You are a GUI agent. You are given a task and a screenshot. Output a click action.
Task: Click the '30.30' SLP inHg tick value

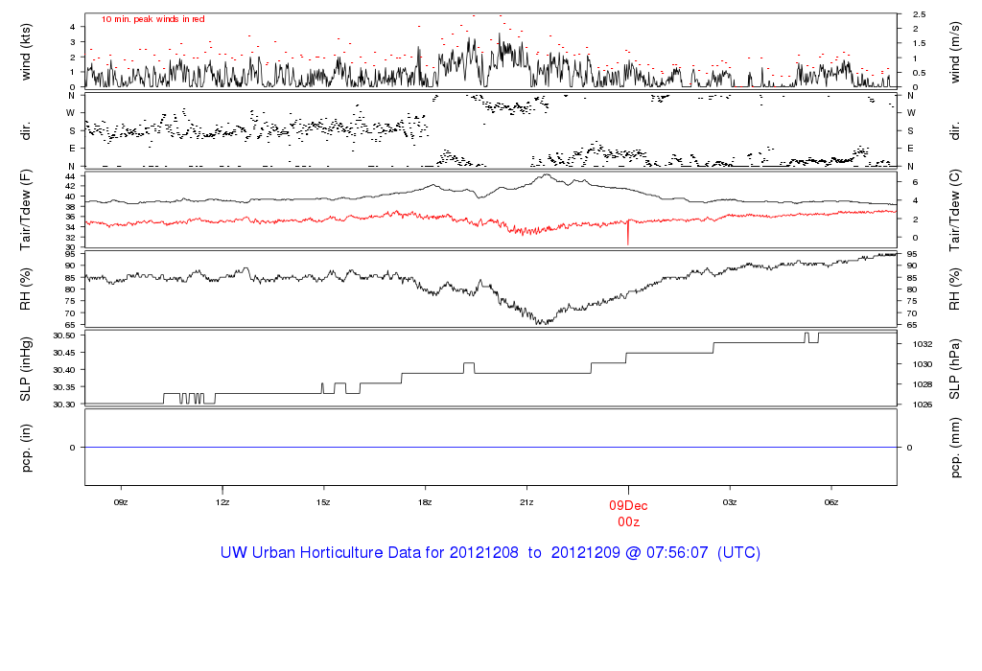click(64, 405)
